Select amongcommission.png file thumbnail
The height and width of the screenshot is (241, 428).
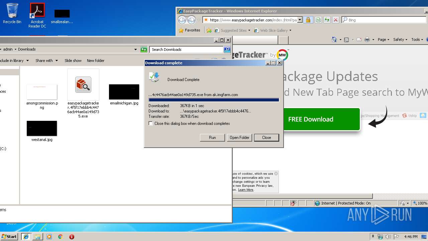(x=42, y=92)
